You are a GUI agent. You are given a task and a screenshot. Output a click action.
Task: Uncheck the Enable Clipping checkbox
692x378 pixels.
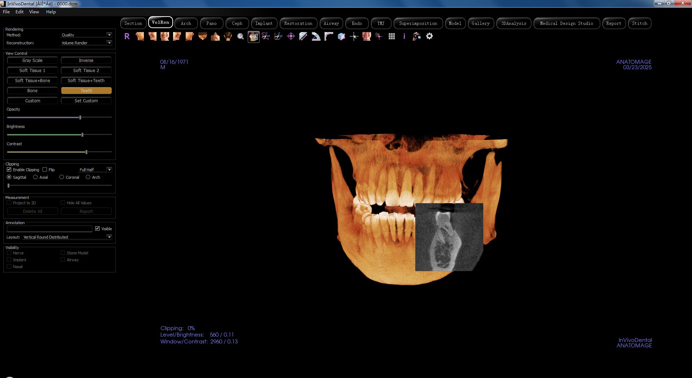point(9,169)
